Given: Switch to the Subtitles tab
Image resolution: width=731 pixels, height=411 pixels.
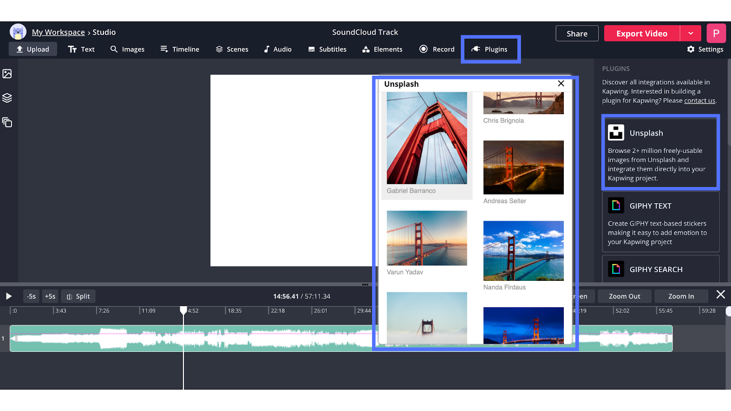Looking at the screenshot, I should [327, 49].
